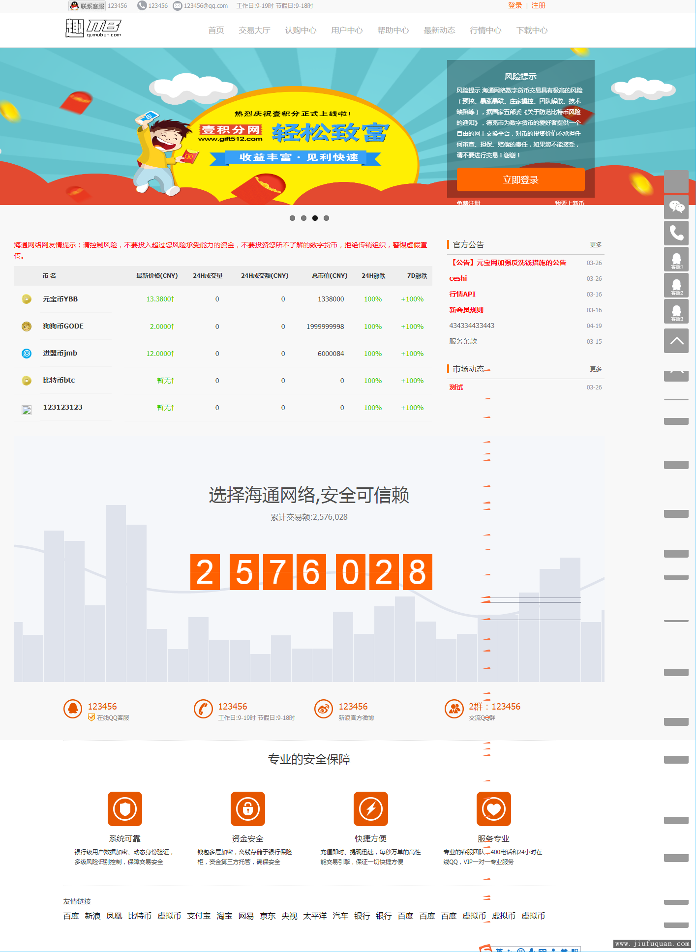Click the WeChat icon in the floating sidebar
The height and width of the screenshot is (952, 696).
click(x=676, y=207)
